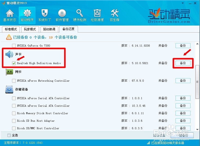Screen dimensions: 200x146
Task: Select the 驱动程序 gear icon
Action: [27, 13]
